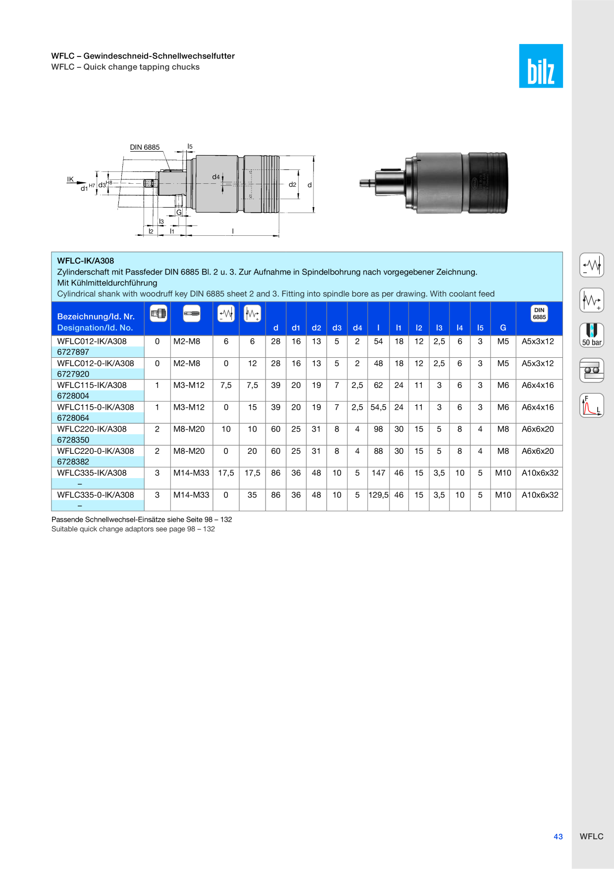Click the 'd4' column header
Screen dimensions: 614x869
tap(358, 327)
